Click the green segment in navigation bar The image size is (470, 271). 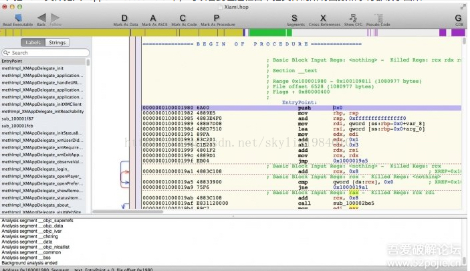(267, 32)
